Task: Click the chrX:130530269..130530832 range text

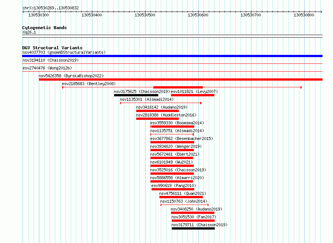Action: (x=51, y=8)
